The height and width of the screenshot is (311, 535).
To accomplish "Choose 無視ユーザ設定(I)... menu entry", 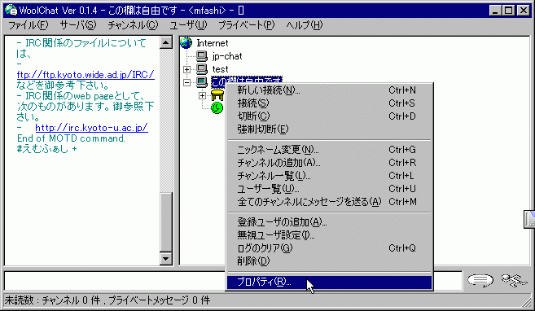I will click(329, 235).
